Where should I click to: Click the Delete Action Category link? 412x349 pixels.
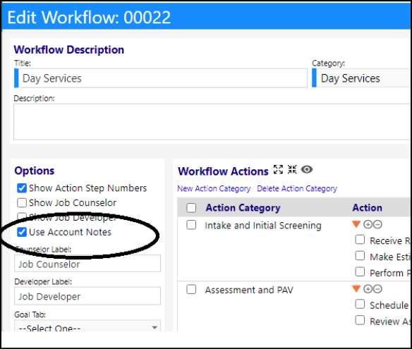pyautogui.click(x=297, y=188)
